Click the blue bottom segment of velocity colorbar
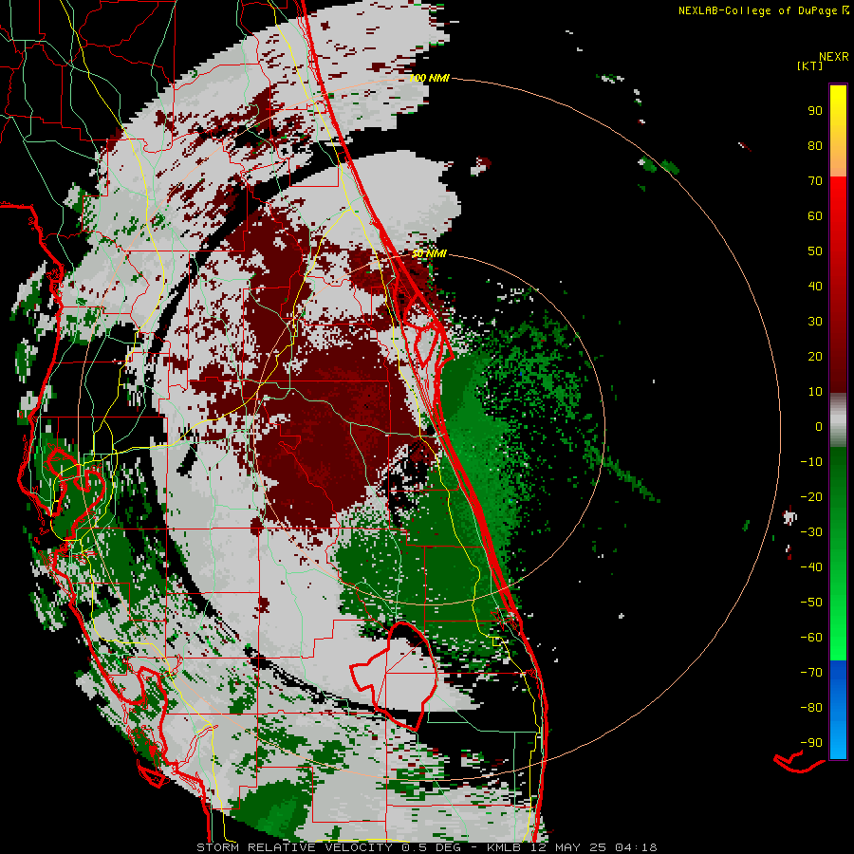The width and height of the screenshot is (854, 854). tap(838, 710)
